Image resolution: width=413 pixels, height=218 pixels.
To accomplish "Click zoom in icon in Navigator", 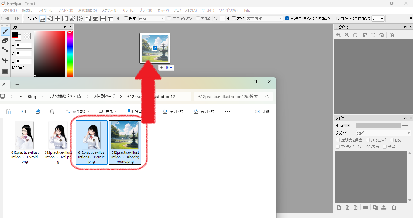I will (339, 35).
